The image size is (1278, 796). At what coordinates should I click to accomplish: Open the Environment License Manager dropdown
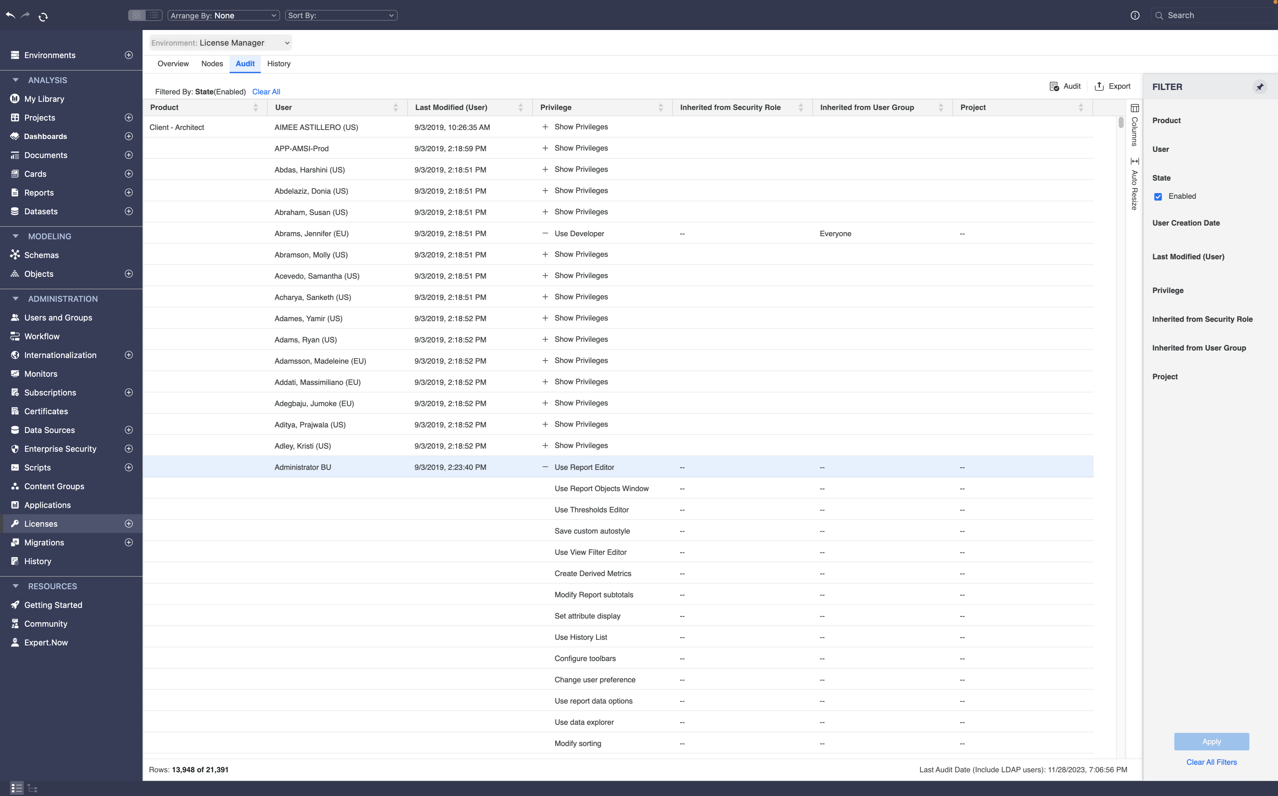(220, 42)
